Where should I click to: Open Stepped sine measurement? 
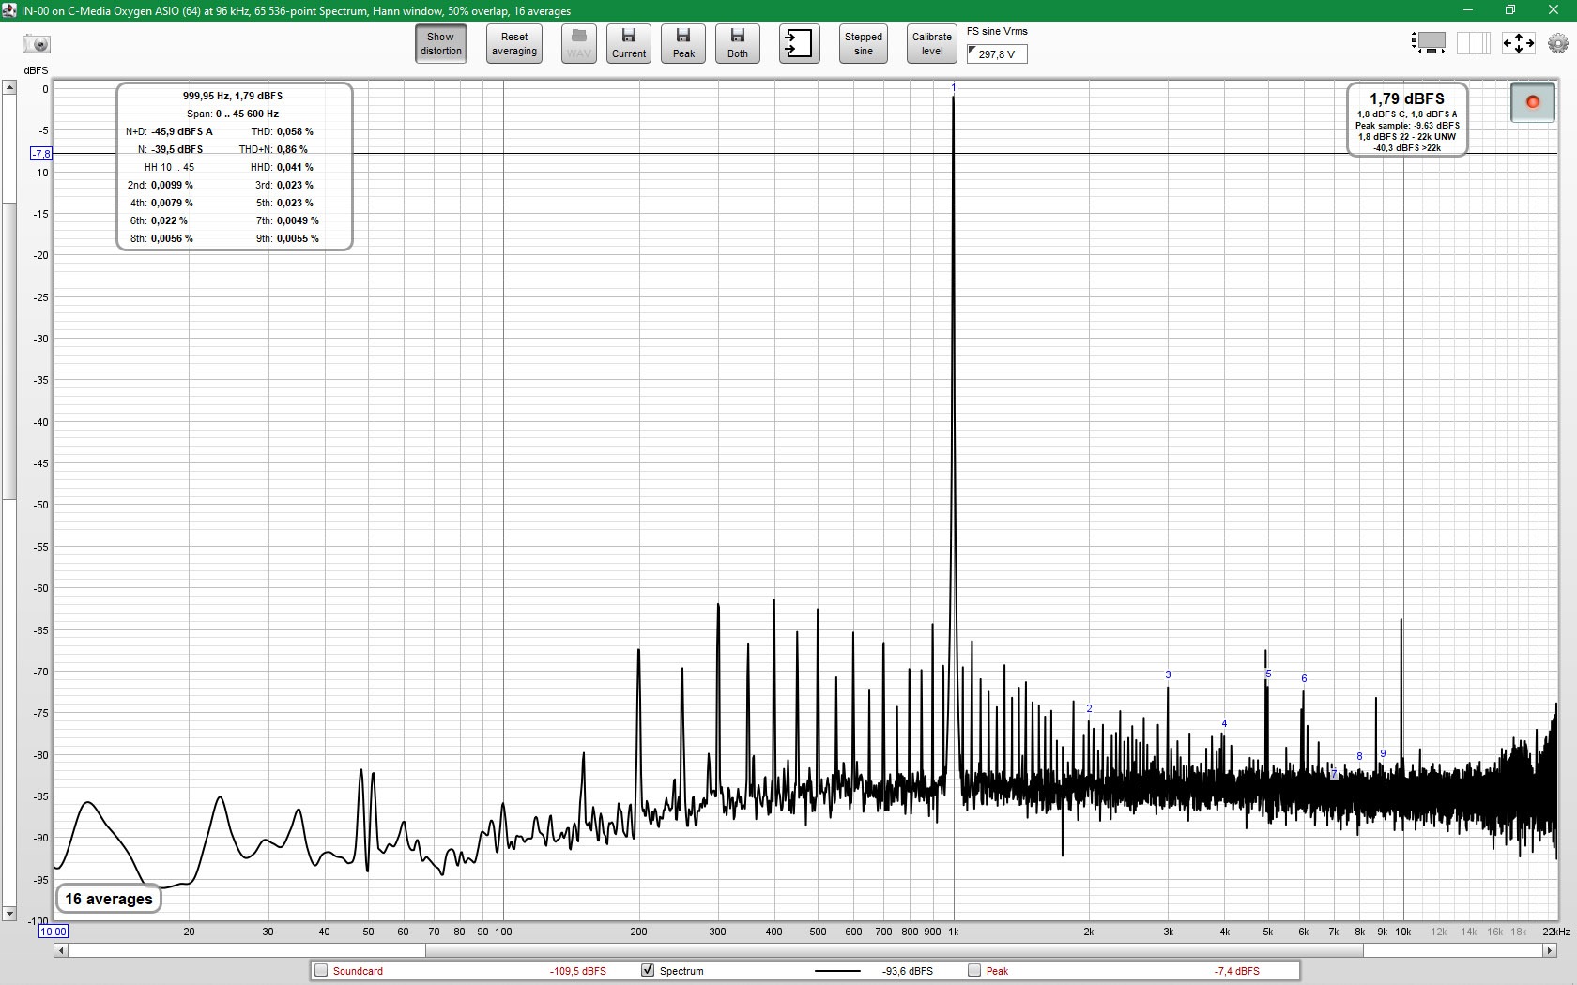click(x=864, y=44)
